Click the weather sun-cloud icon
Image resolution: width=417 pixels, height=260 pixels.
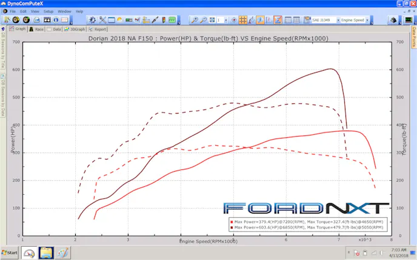(x=120, y=20)
